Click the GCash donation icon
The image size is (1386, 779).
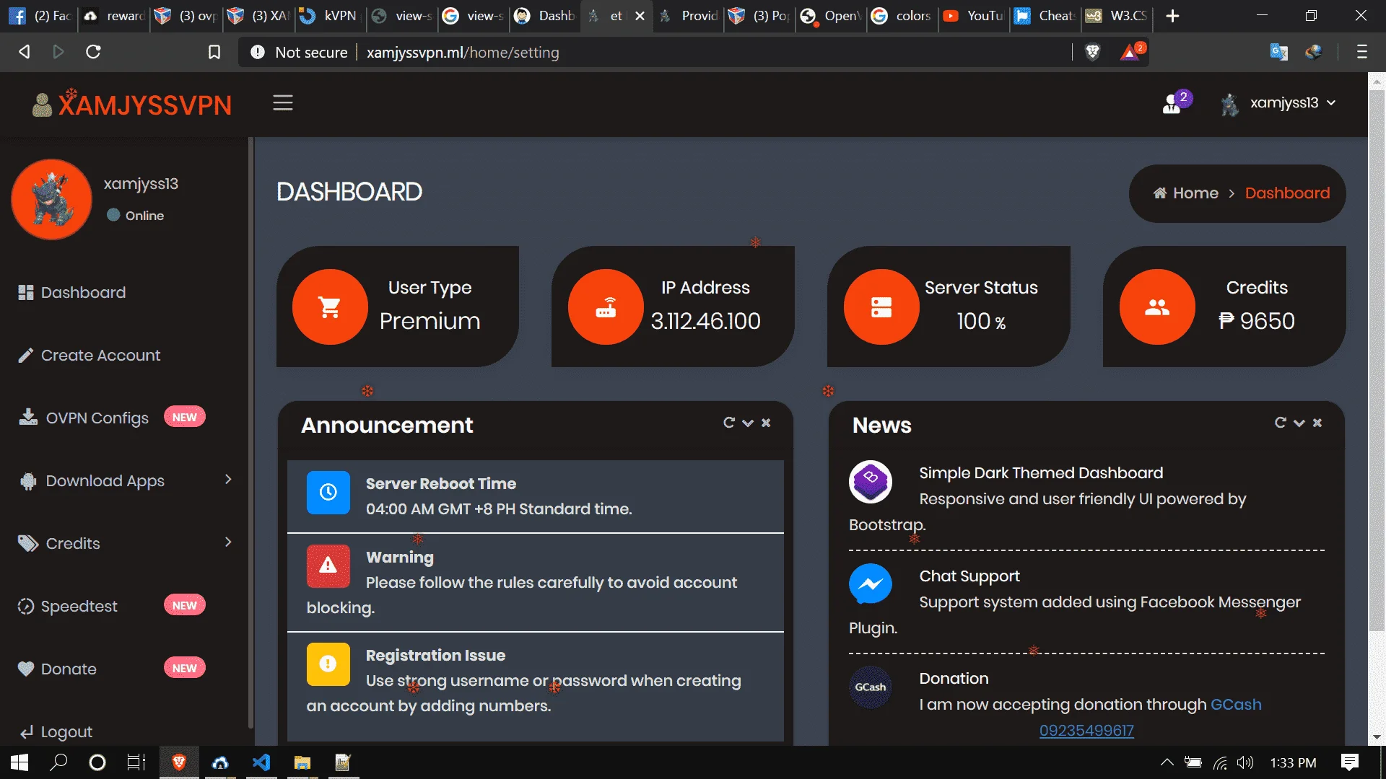[871, 687]
